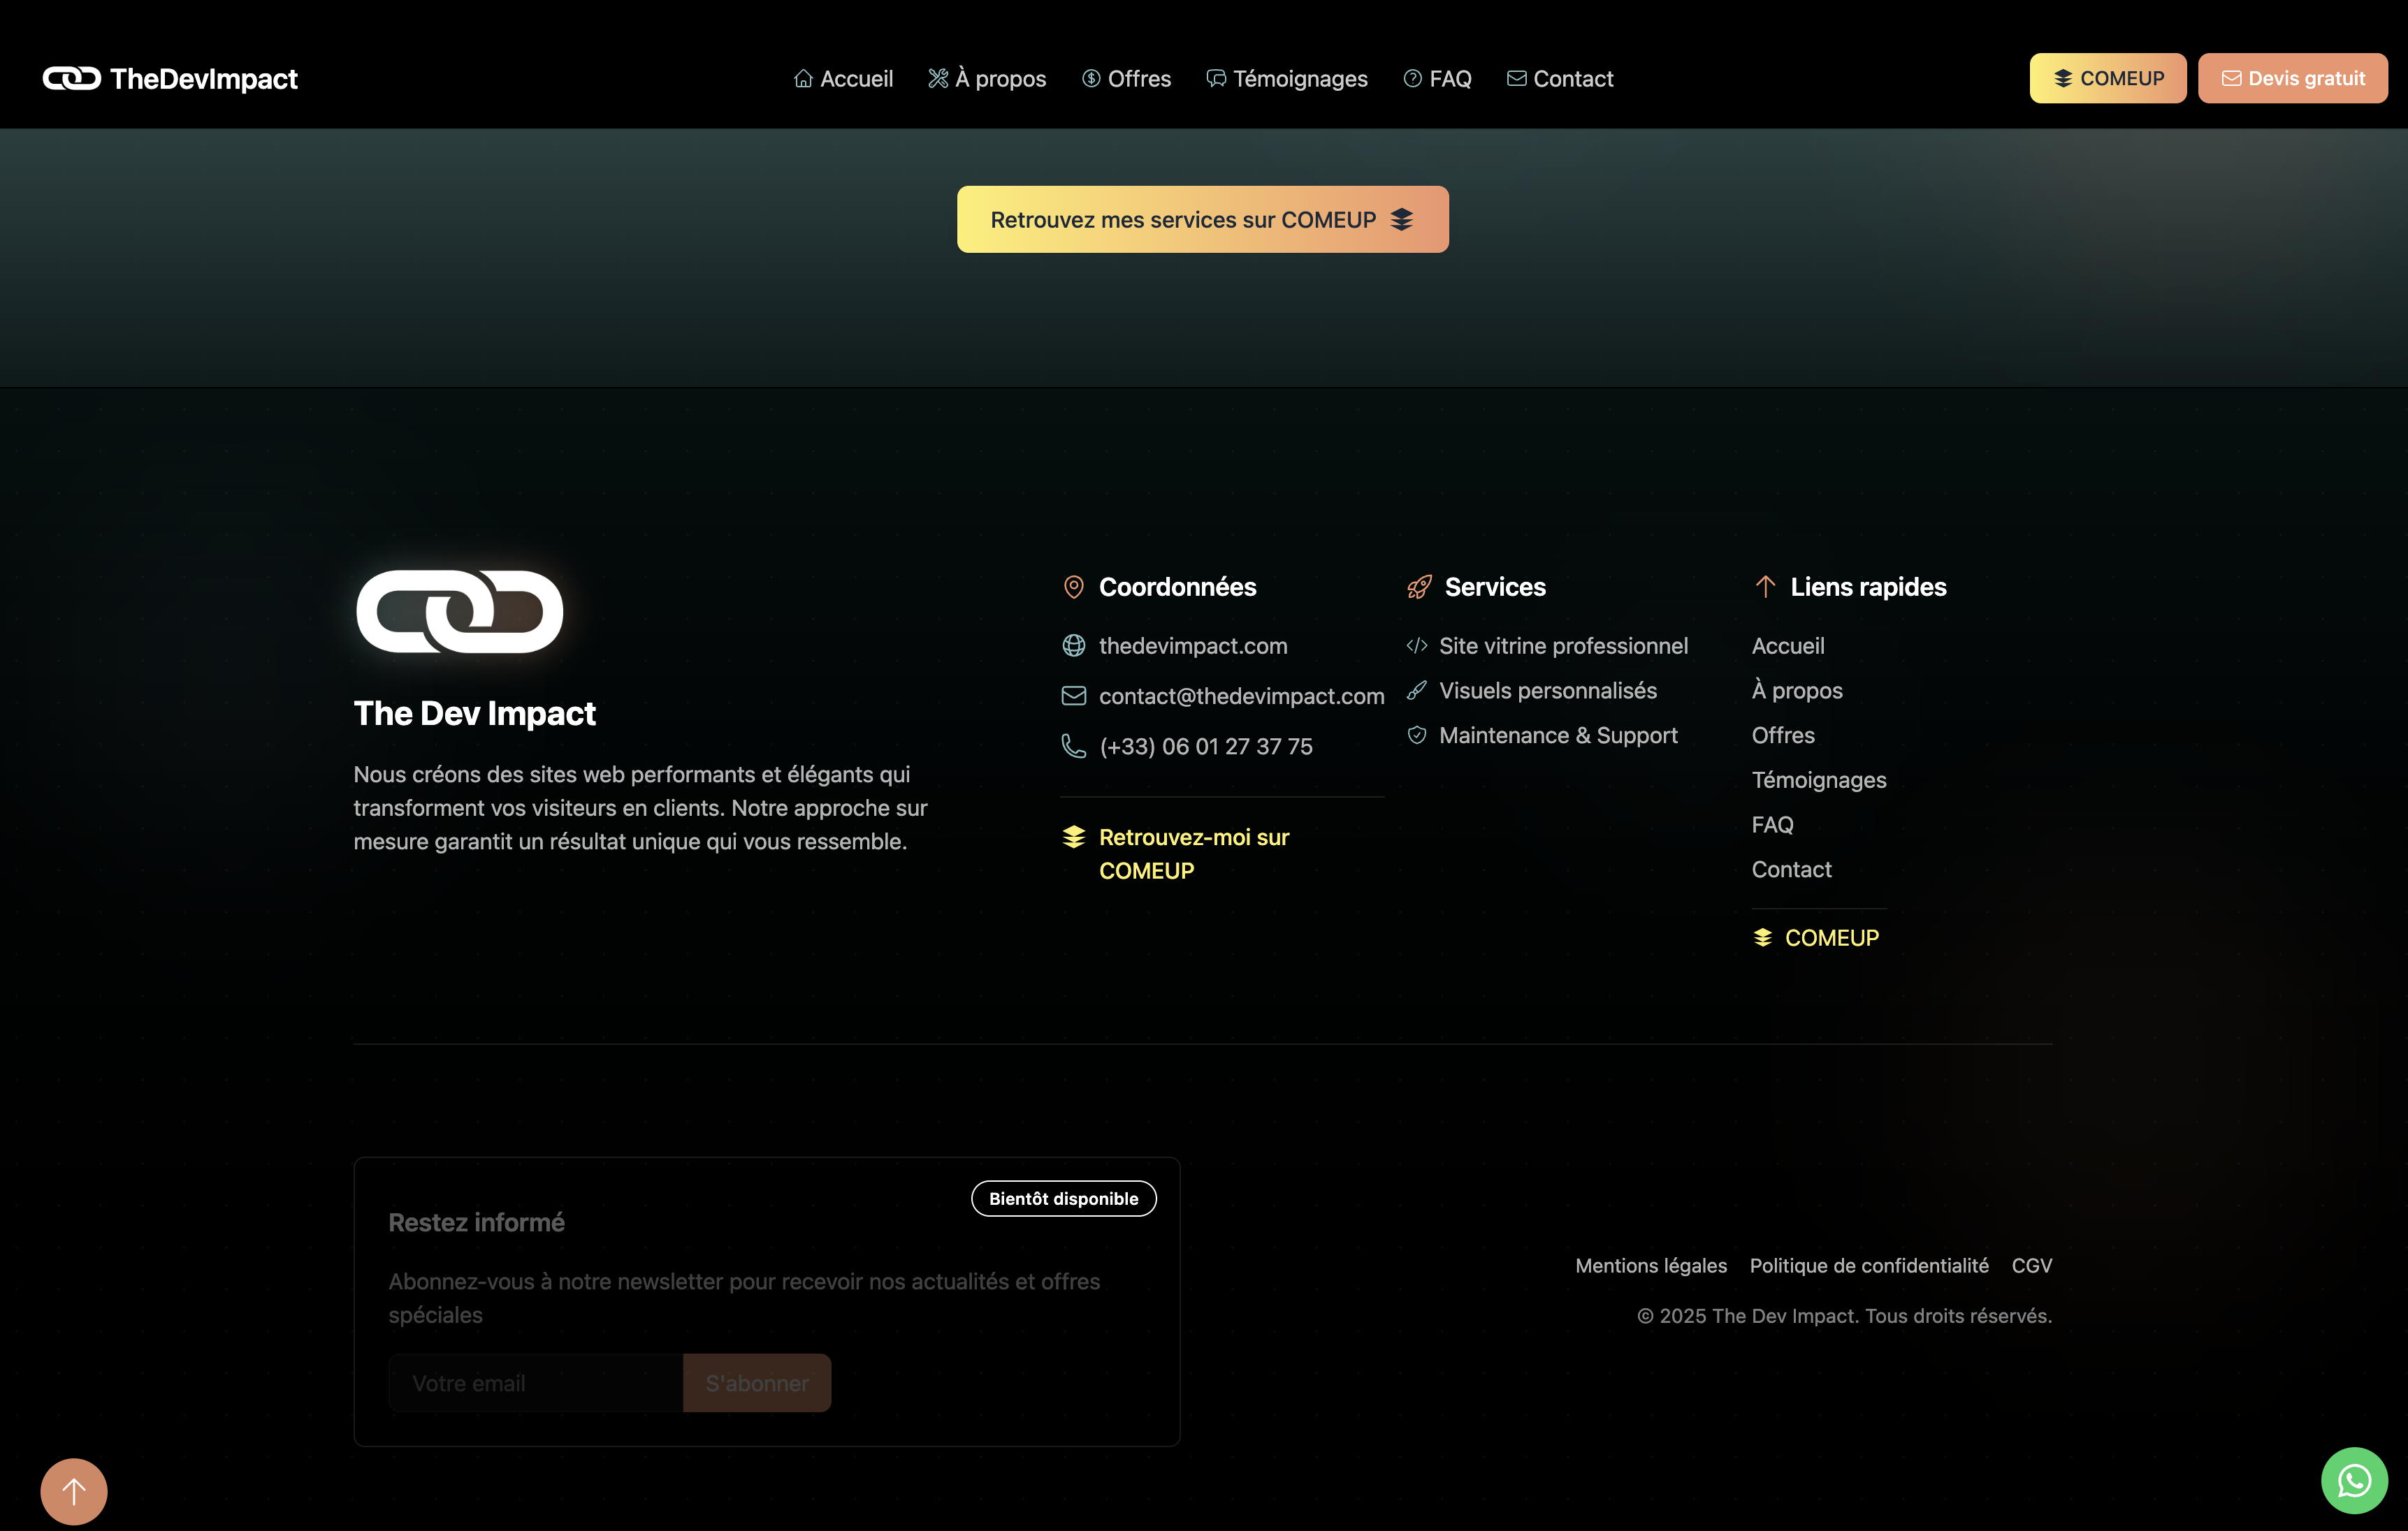
Task: Click the S'abonner newsletter button
Action: pyautogui.click(x=757, y=1383)
